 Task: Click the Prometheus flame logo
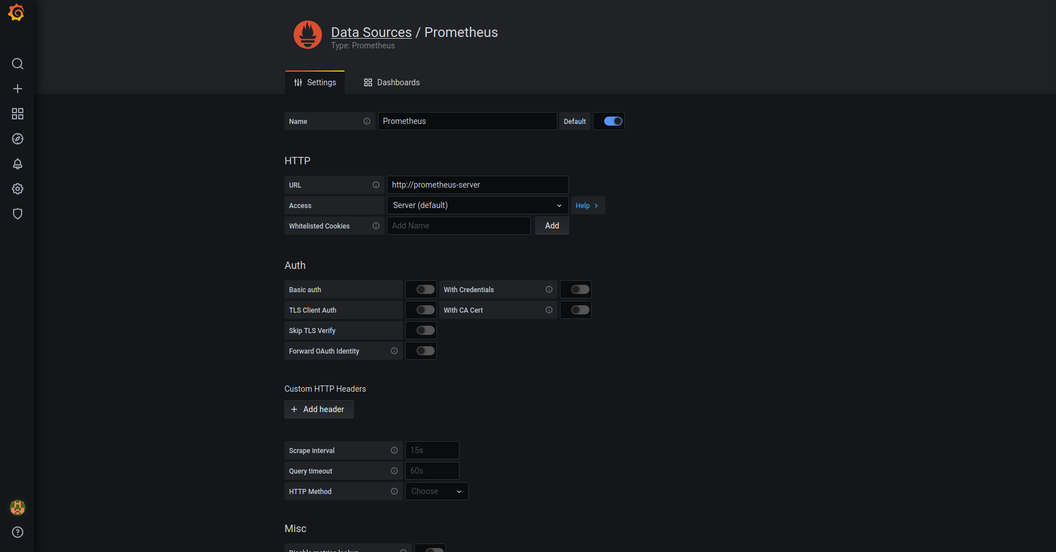pyautogui.click(x=308, y=35)
